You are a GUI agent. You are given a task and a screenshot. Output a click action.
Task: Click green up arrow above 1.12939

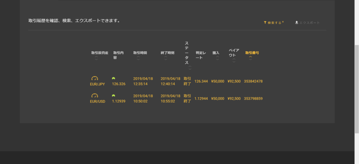click(114, 95)
